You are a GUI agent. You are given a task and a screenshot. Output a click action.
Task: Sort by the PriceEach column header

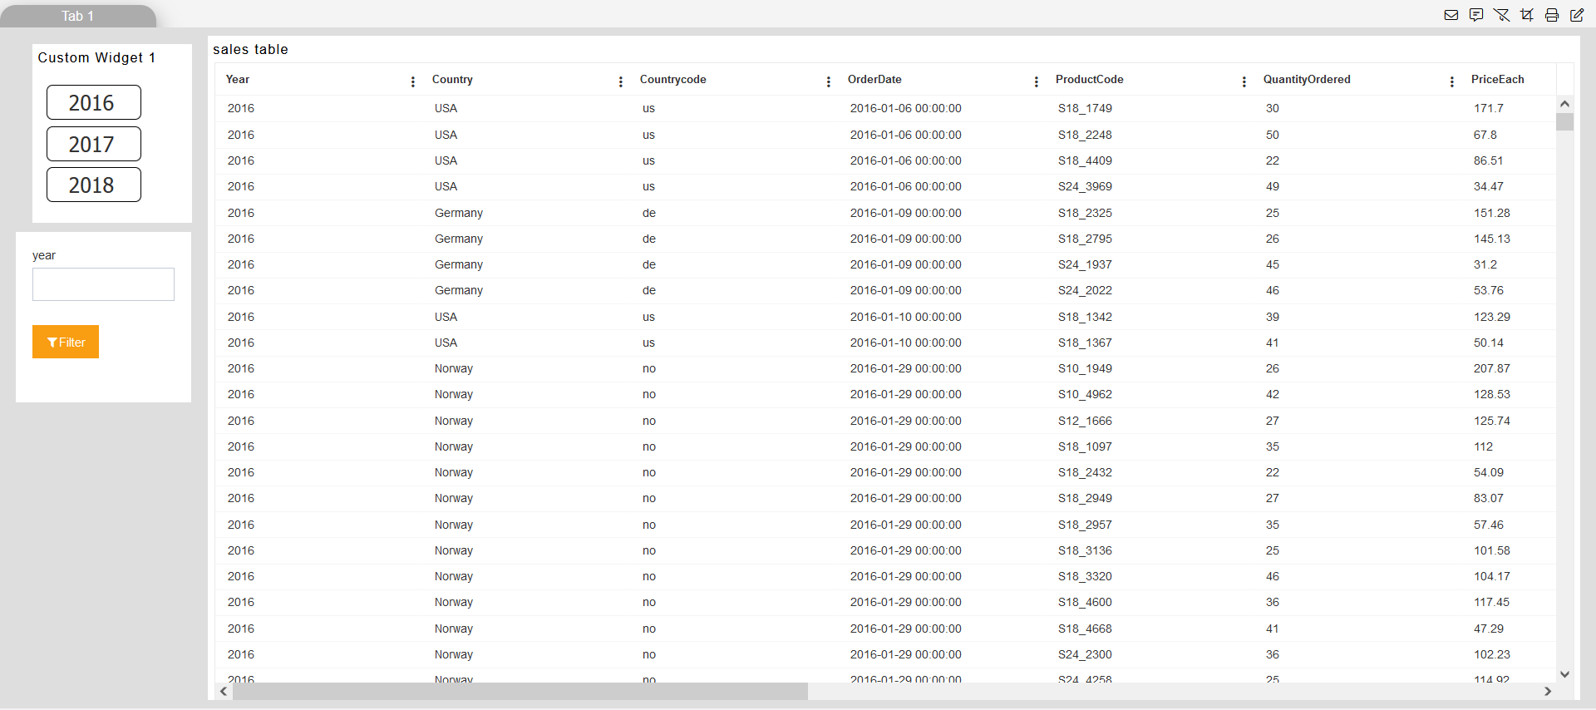(1498, 80)
